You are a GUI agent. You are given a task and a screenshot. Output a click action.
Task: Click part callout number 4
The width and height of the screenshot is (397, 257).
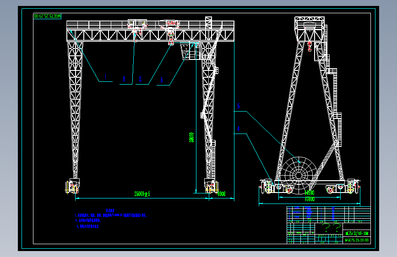239,128
